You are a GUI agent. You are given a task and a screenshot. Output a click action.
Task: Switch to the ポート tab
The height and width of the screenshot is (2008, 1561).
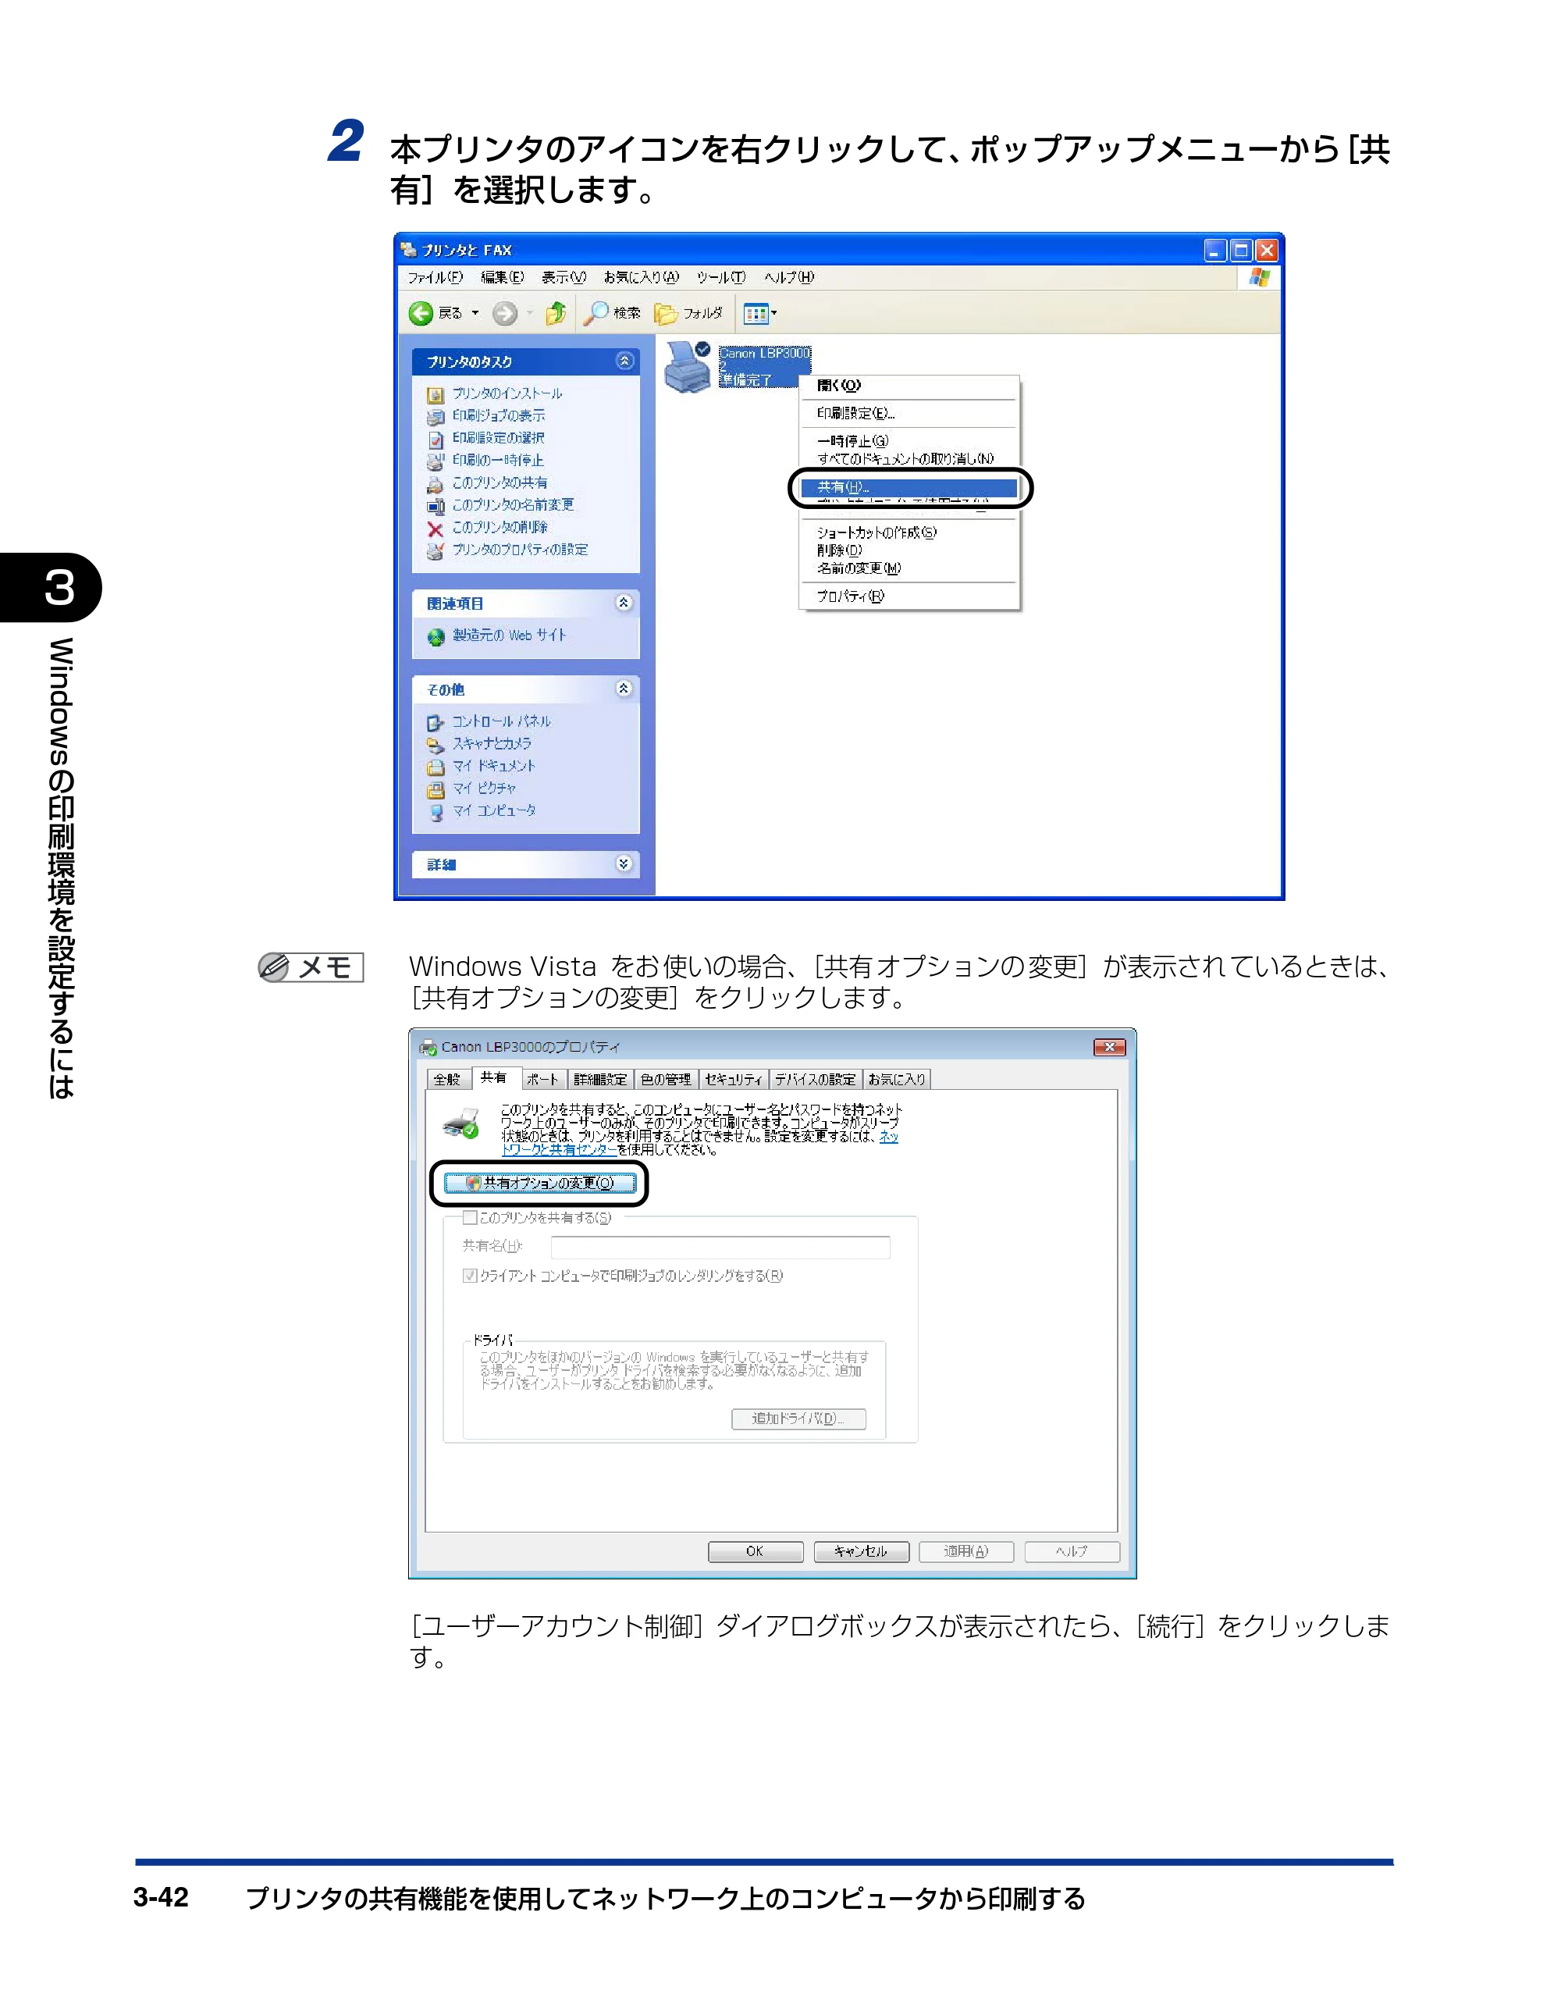point(542,1080)
